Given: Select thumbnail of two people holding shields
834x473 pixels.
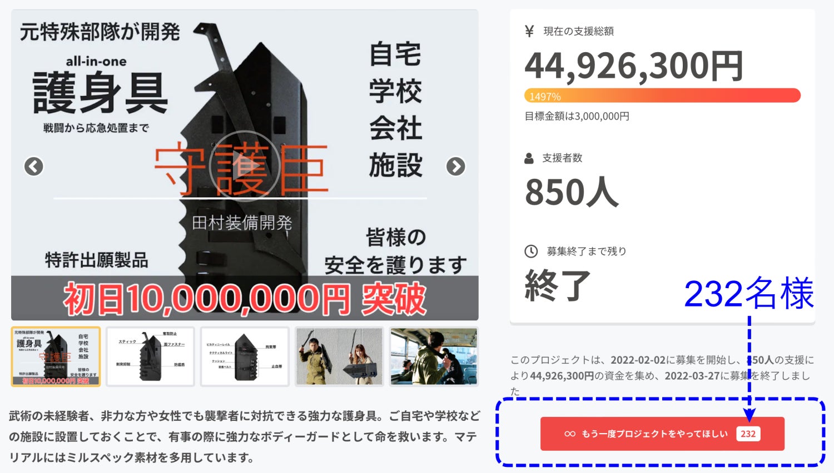Looking at the screenshot, I should [x=339, y=356].
